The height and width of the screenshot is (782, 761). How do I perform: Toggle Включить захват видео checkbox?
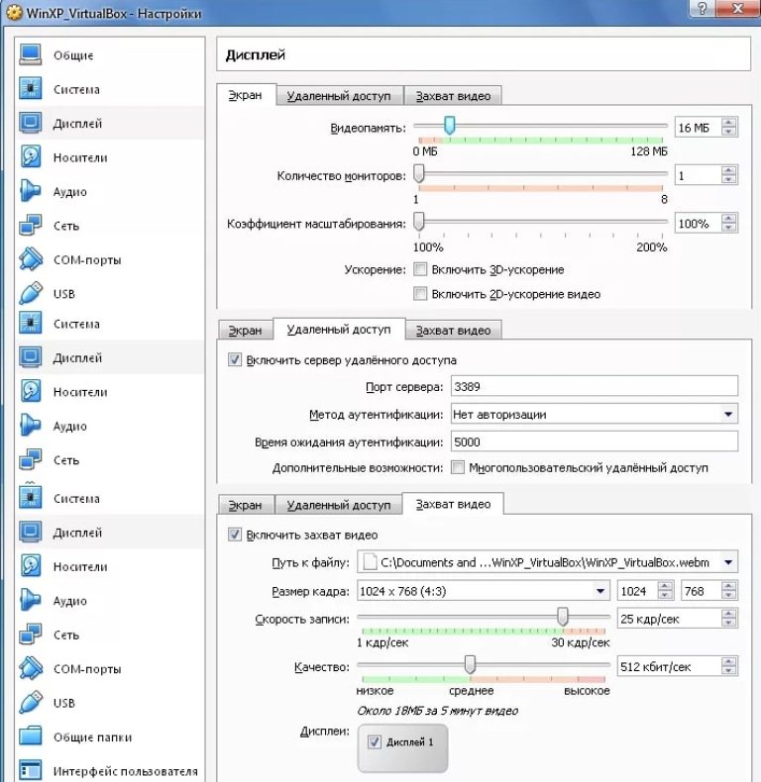(235, 535)
